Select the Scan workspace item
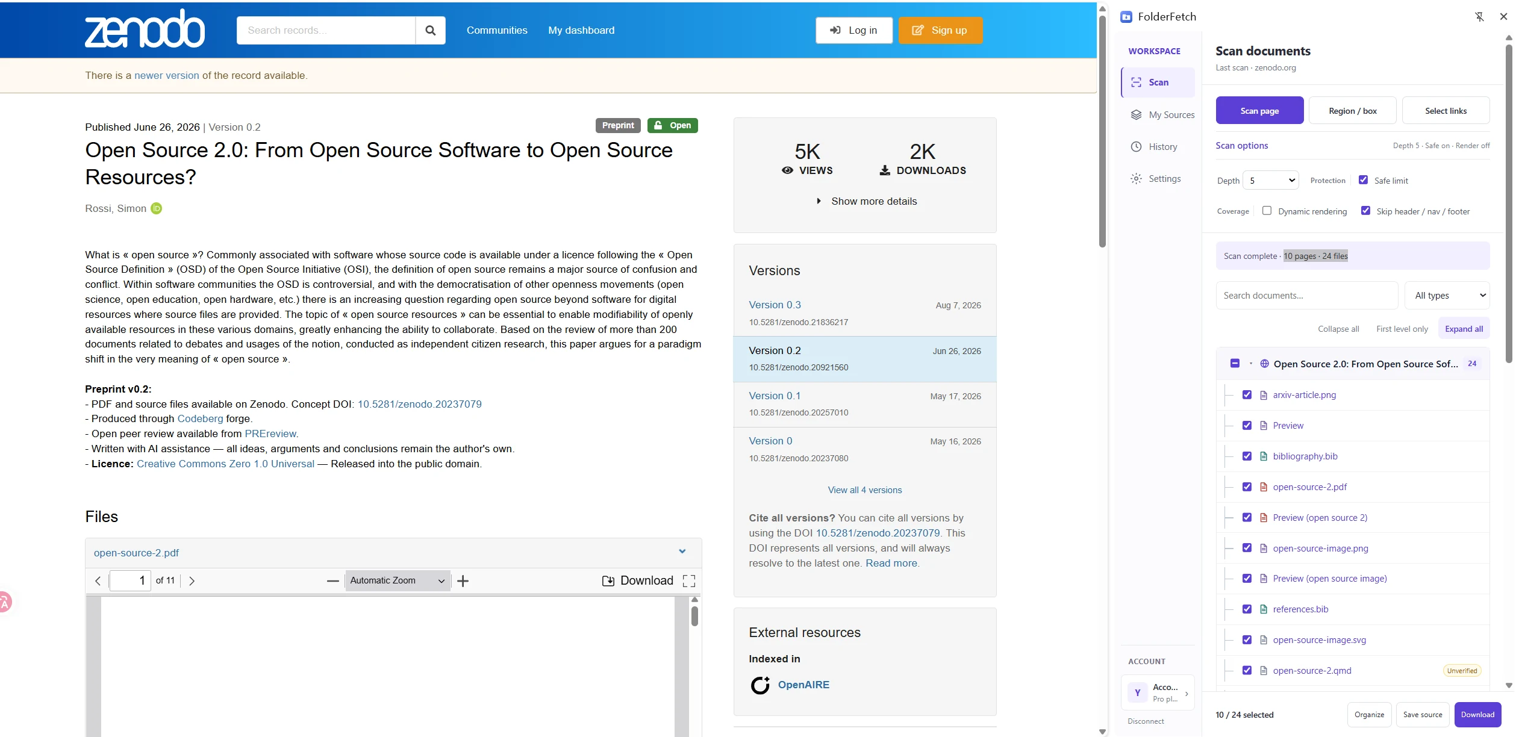This screenshot has height=737, width=1516. pyautogui.click(x=1159, y=82)
